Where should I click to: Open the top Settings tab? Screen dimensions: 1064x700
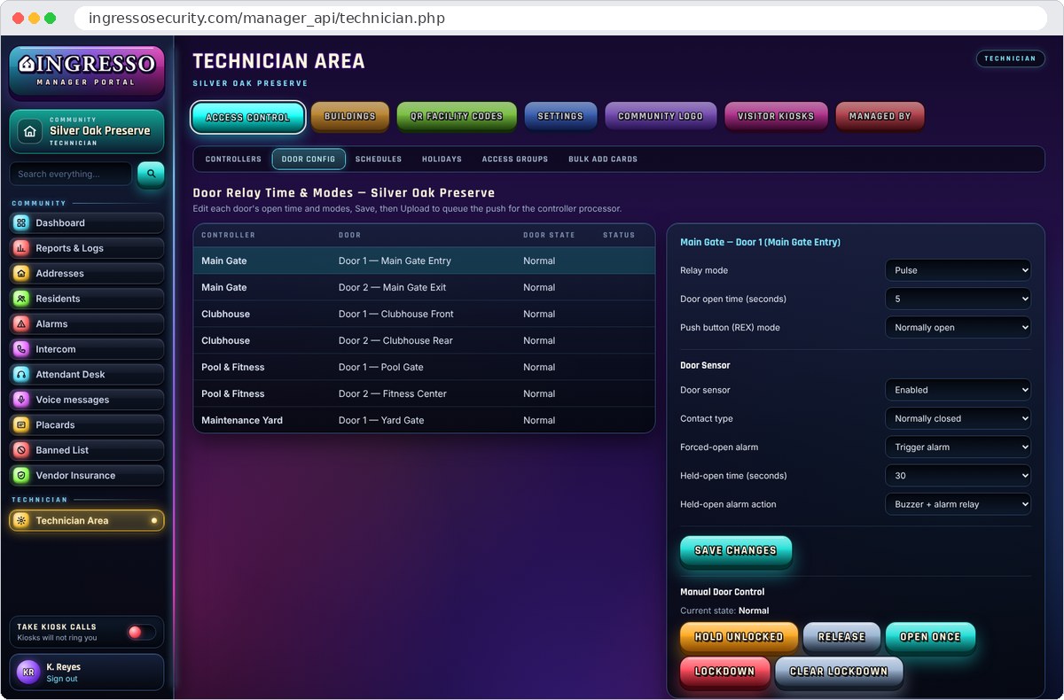560,116
